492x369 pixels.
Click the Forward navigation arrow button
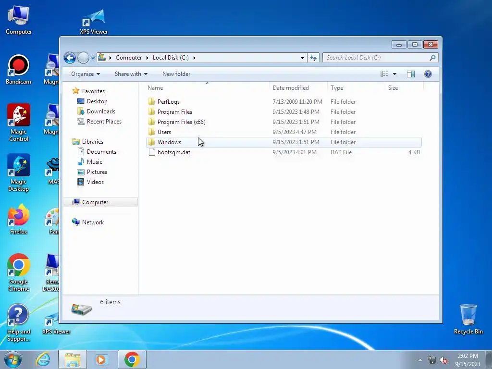pos(83,58)
